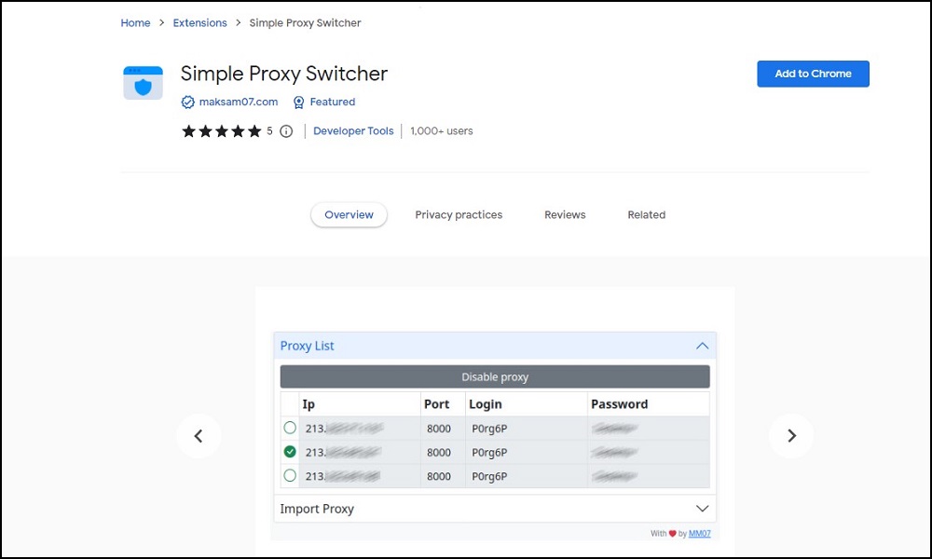Click the Port column header
Viewport: 932px width, 559px height.
436,404
